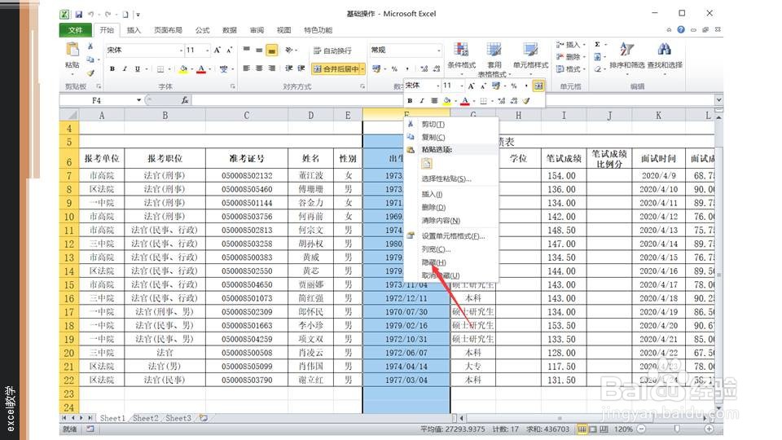Screen dimensions: 782x440
Task: Adjust the zoom slider at 120%
Action: pos(676,429)
